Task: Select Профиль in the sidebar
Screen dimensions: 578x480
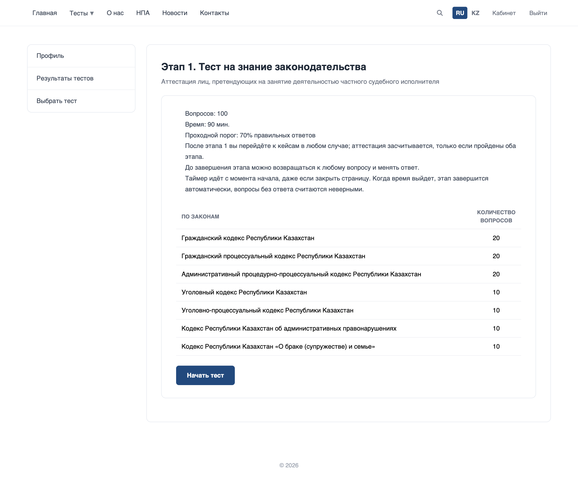Action: tap(81, 56)
